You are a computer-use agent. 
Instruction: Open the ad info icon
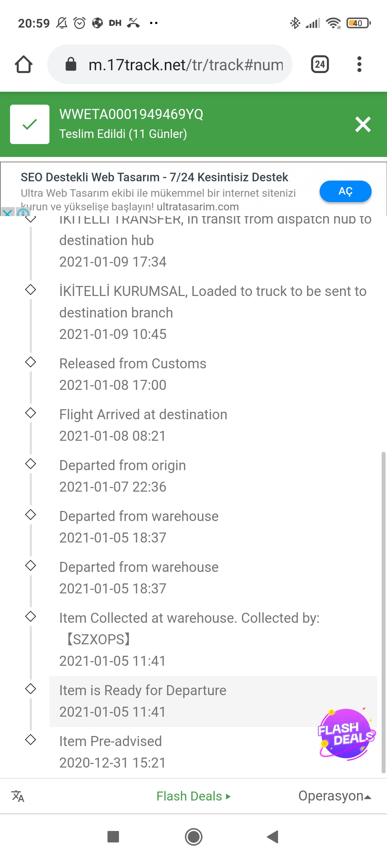coord(23,212)
